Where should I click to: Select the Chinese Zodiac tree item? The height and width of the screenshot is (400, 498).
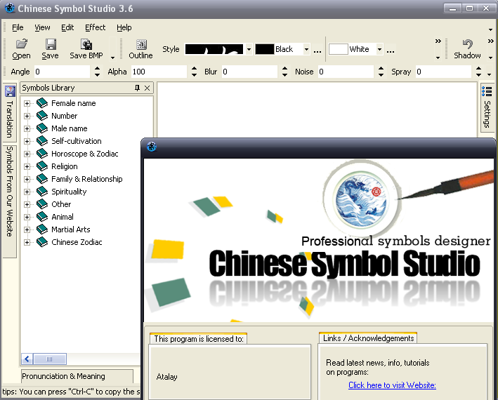[x=77, y=242]
